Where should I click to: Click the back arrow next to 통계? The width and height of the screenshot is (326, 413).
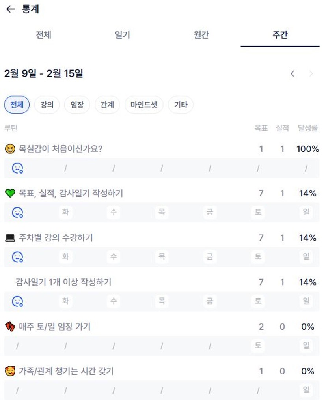pyautogui.click(x=11, y=9)
